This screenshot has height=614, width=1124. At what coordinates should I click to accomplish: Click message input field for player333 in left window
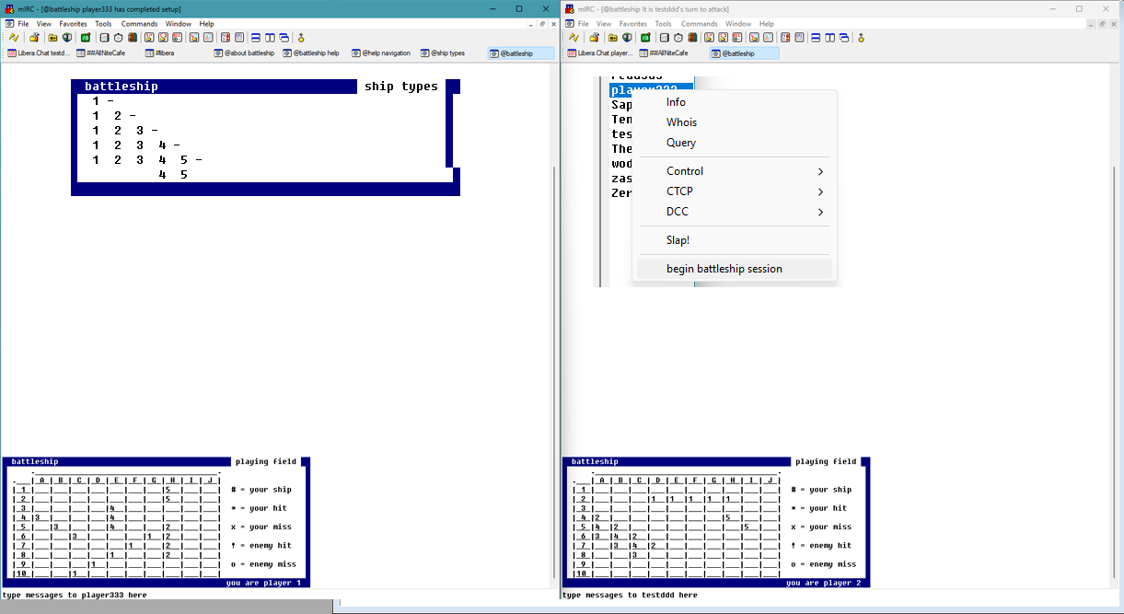(x=280, y=596)
